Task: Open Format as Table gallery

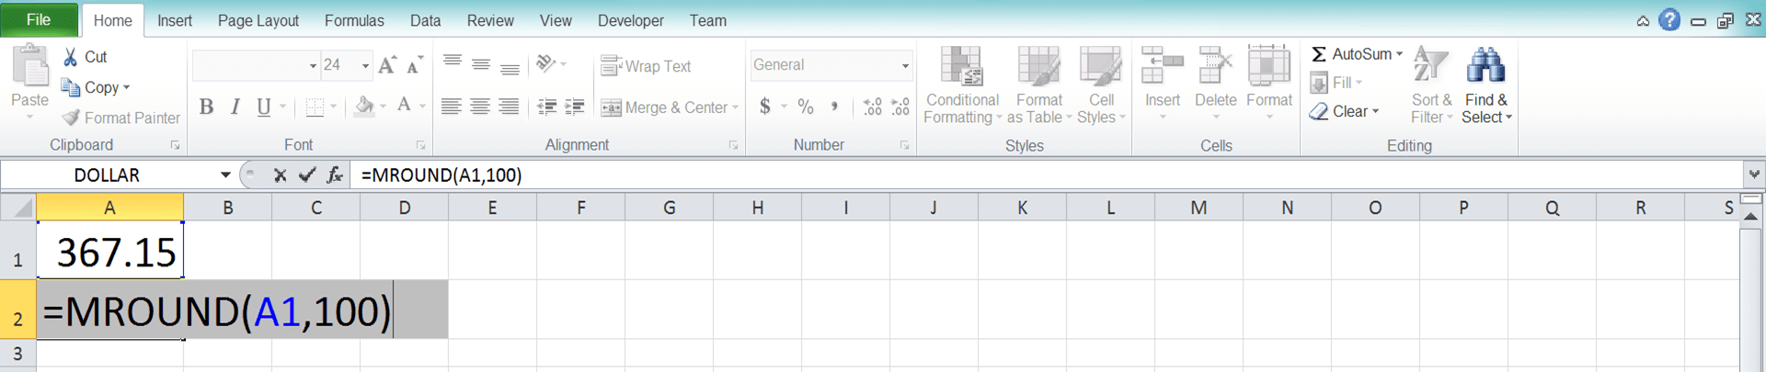Action: tap(1039, 85)
